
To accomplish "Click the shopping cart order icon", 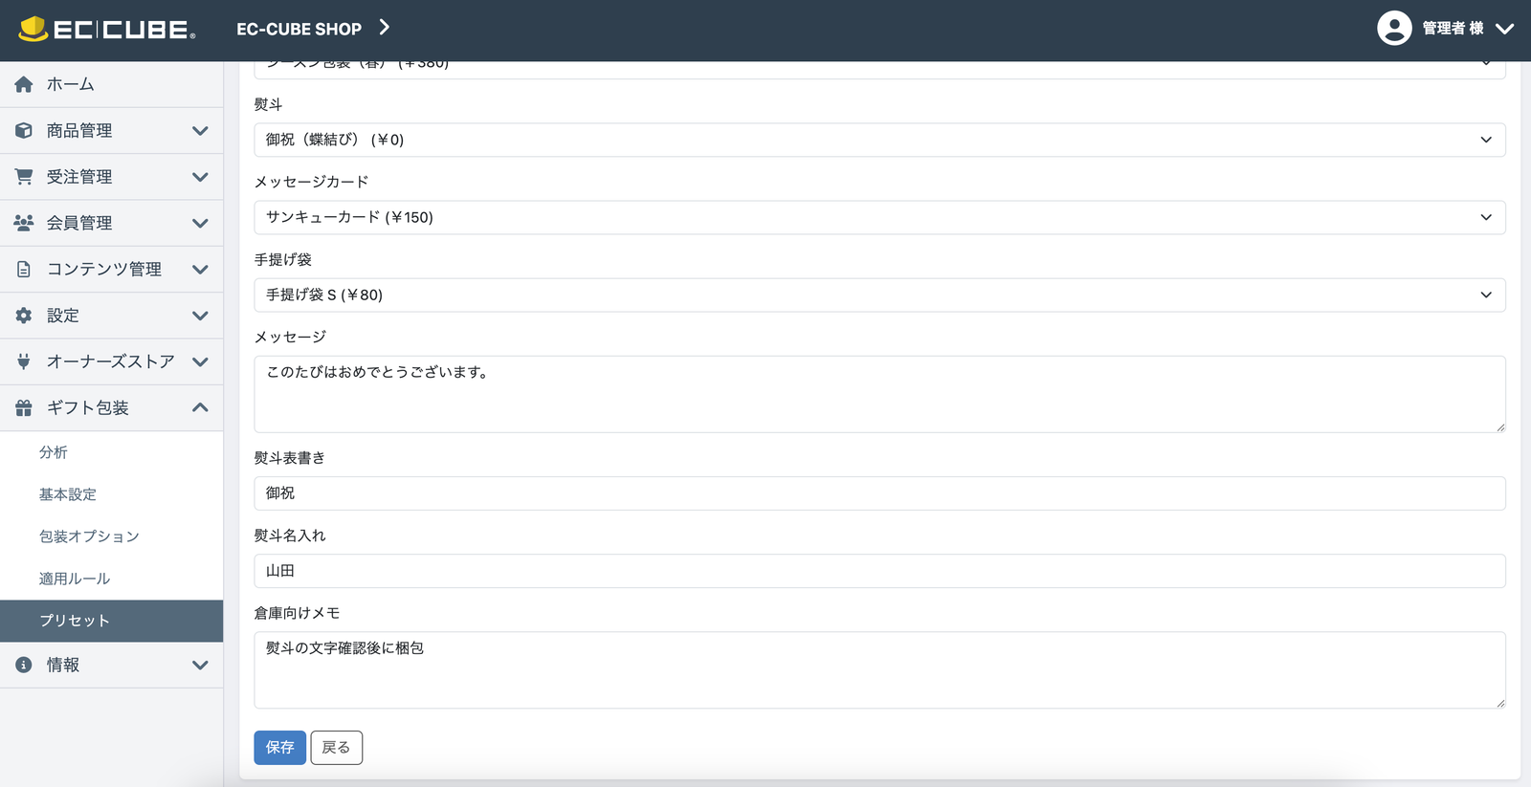I will (24, 177).
